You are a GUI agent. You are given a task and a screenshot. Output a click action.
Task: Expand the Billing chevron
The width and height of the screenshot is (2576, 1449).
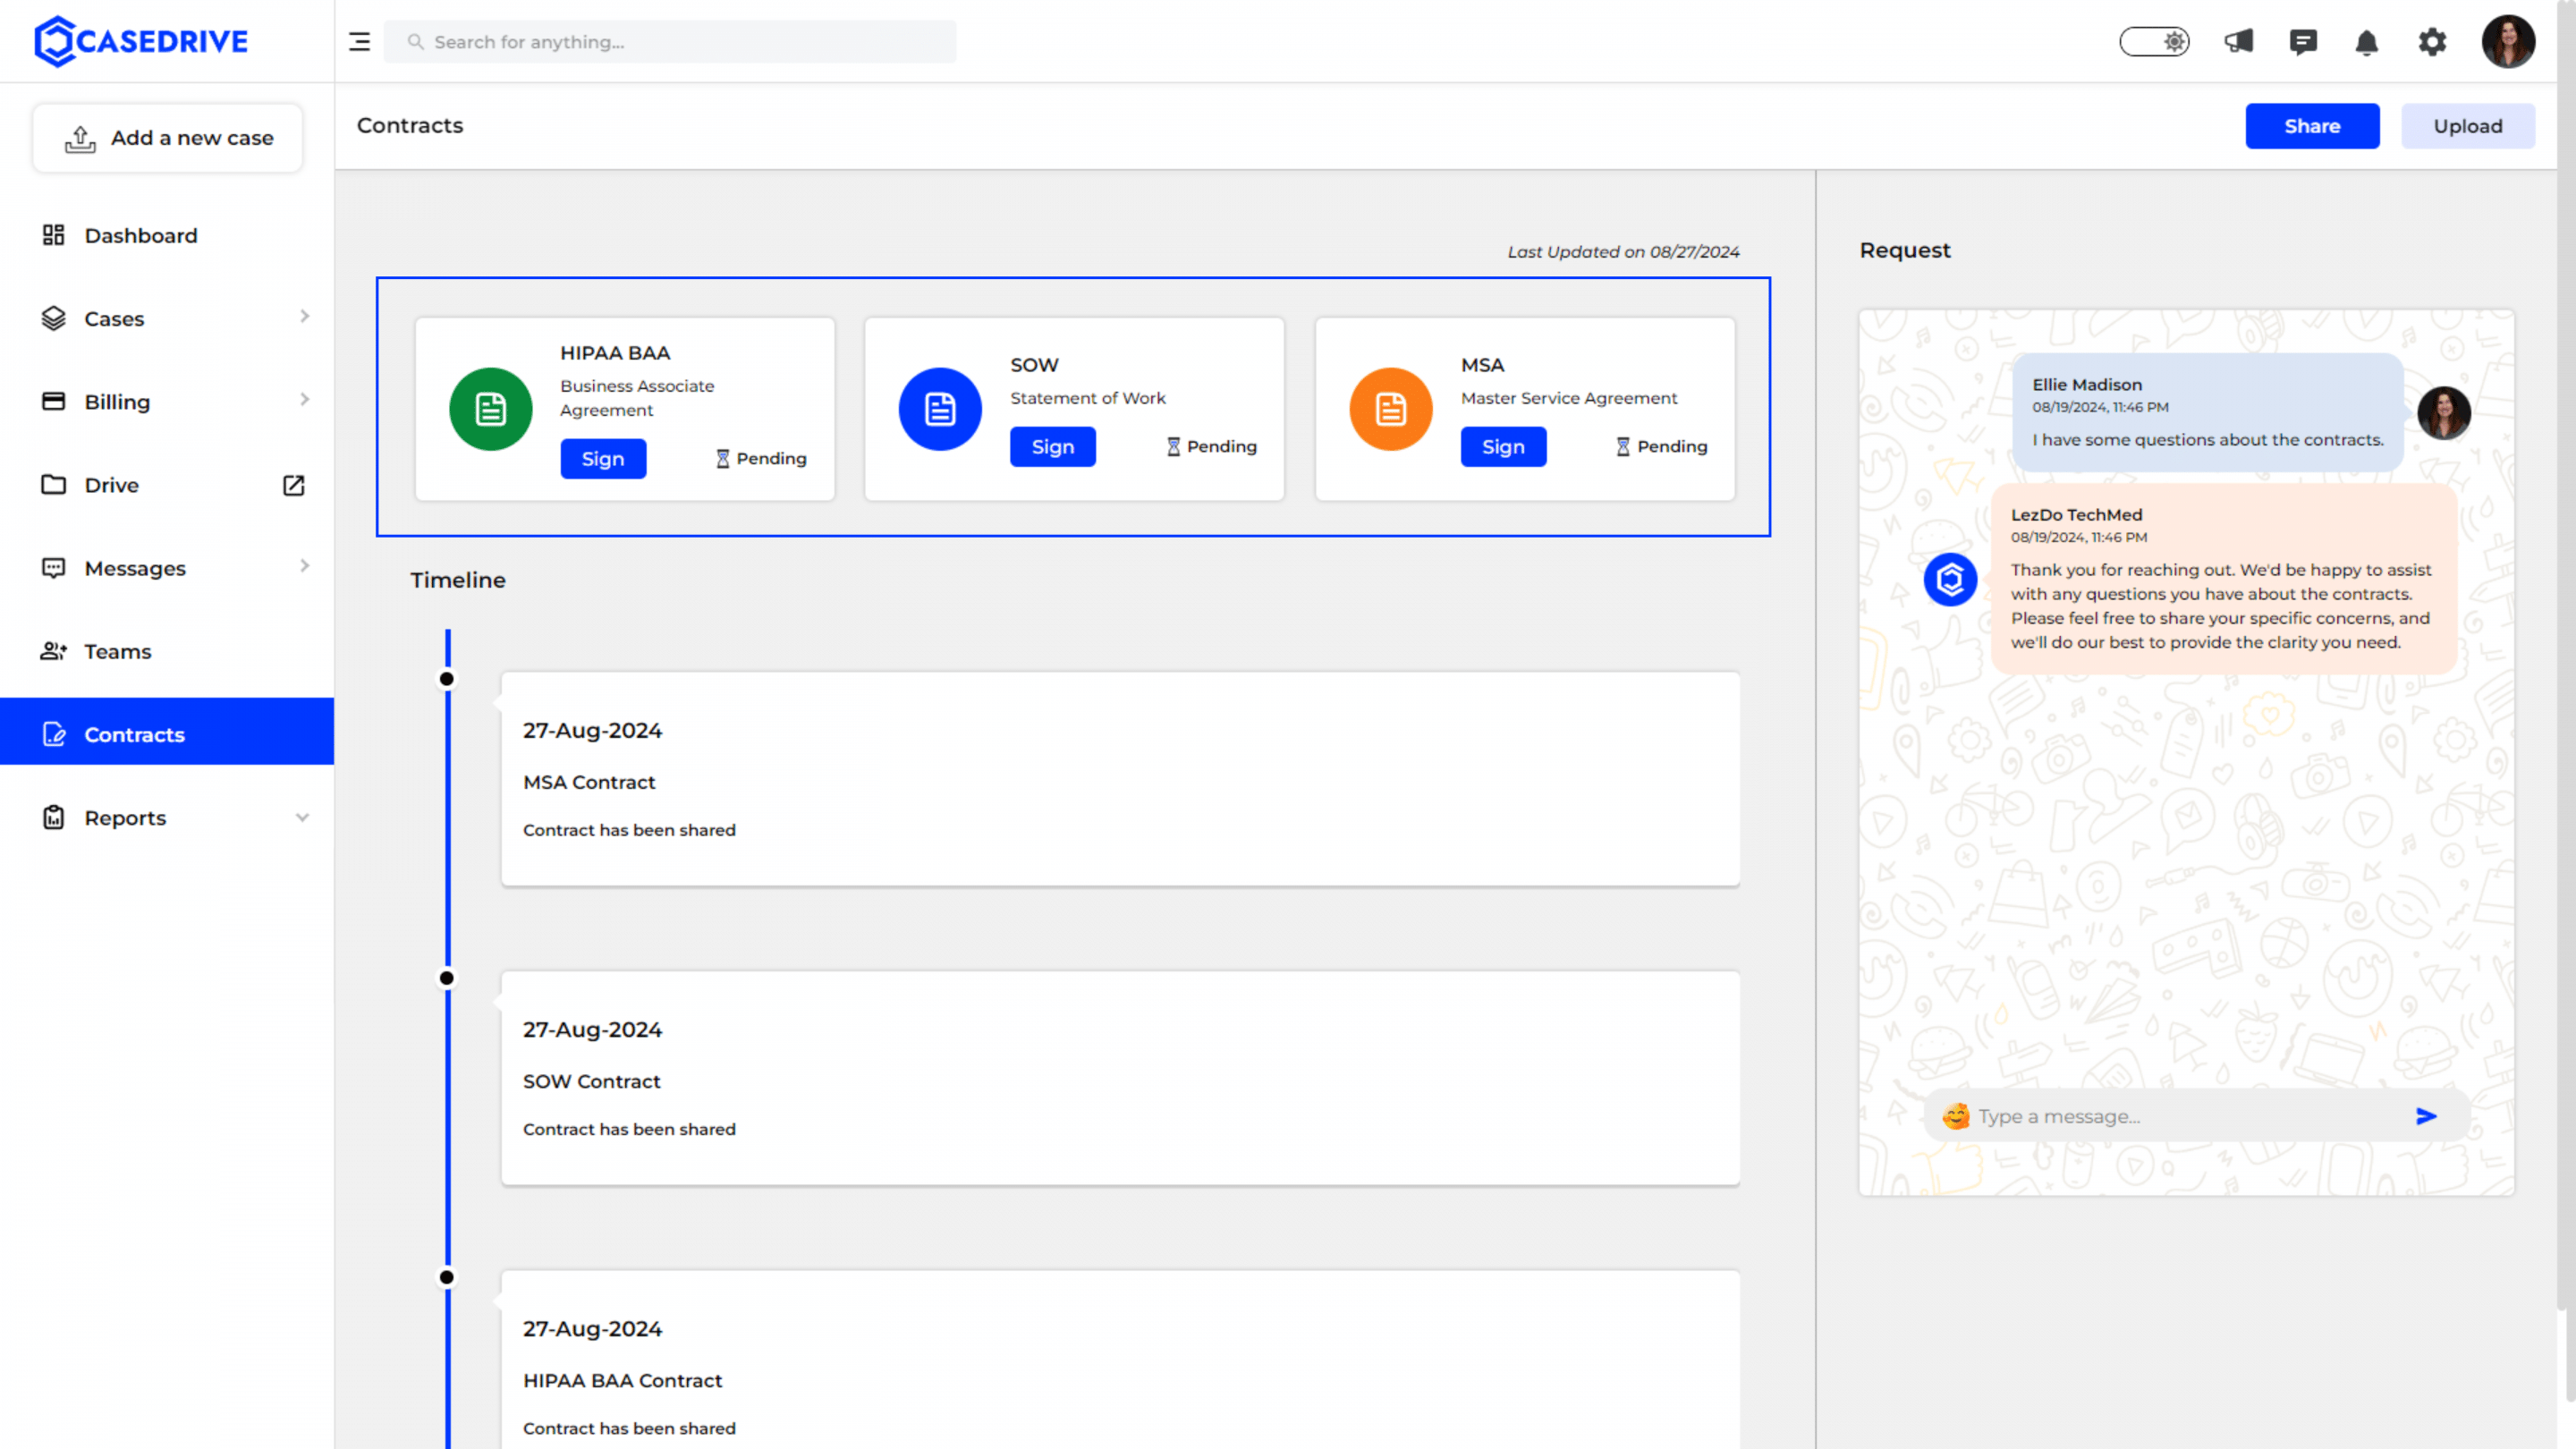point(304,400)
